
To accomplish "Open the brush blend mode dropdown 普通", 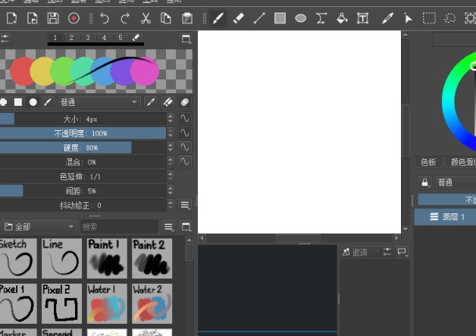I will pyautogui.click(x=99, y=102).
